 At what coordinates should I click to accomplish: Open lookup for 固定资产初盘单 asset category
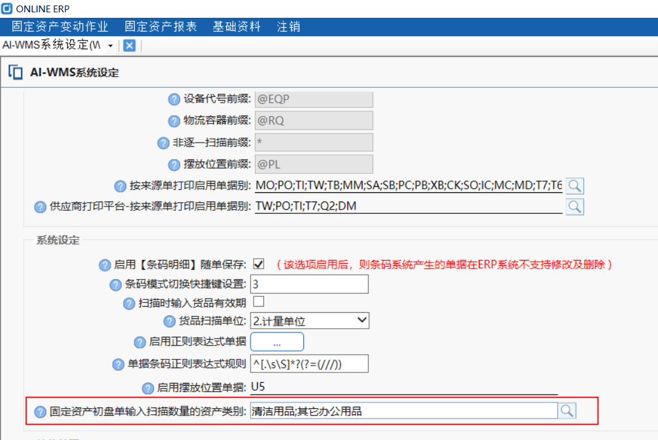(x=567, y=411)
